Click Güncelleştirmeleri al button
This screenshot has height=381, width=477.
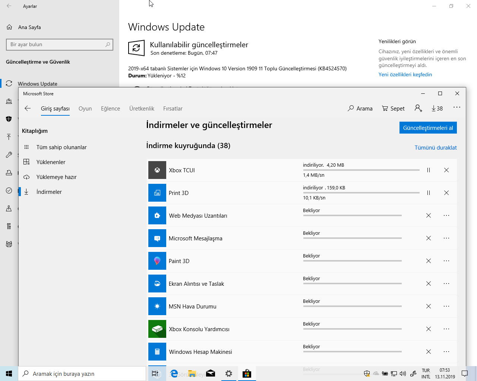point(428,128)
